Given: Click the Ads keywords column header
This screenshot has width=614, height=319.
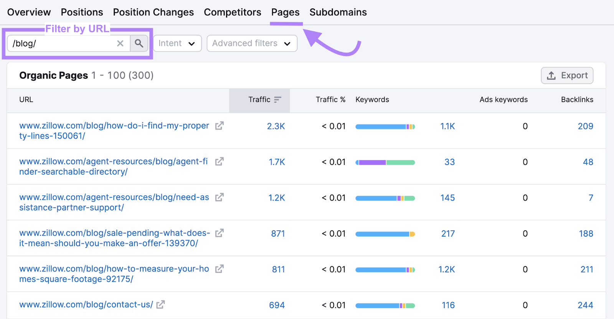Looking at the screenshot, I should (x=503, y=100).
